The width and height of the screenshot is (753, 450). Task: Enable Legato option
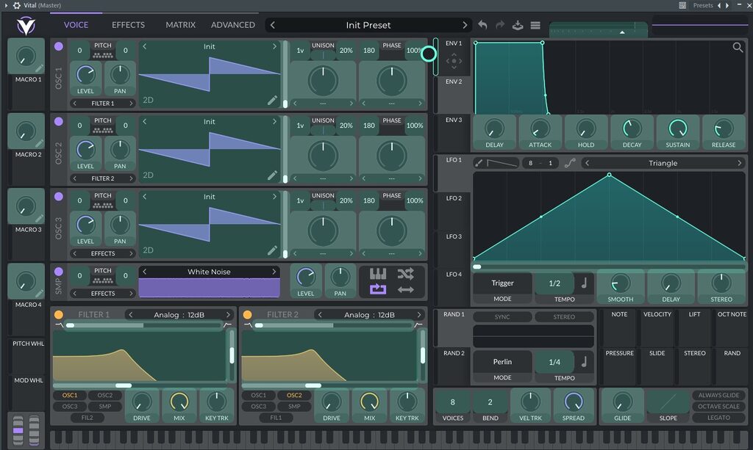(x=718, y=418)
